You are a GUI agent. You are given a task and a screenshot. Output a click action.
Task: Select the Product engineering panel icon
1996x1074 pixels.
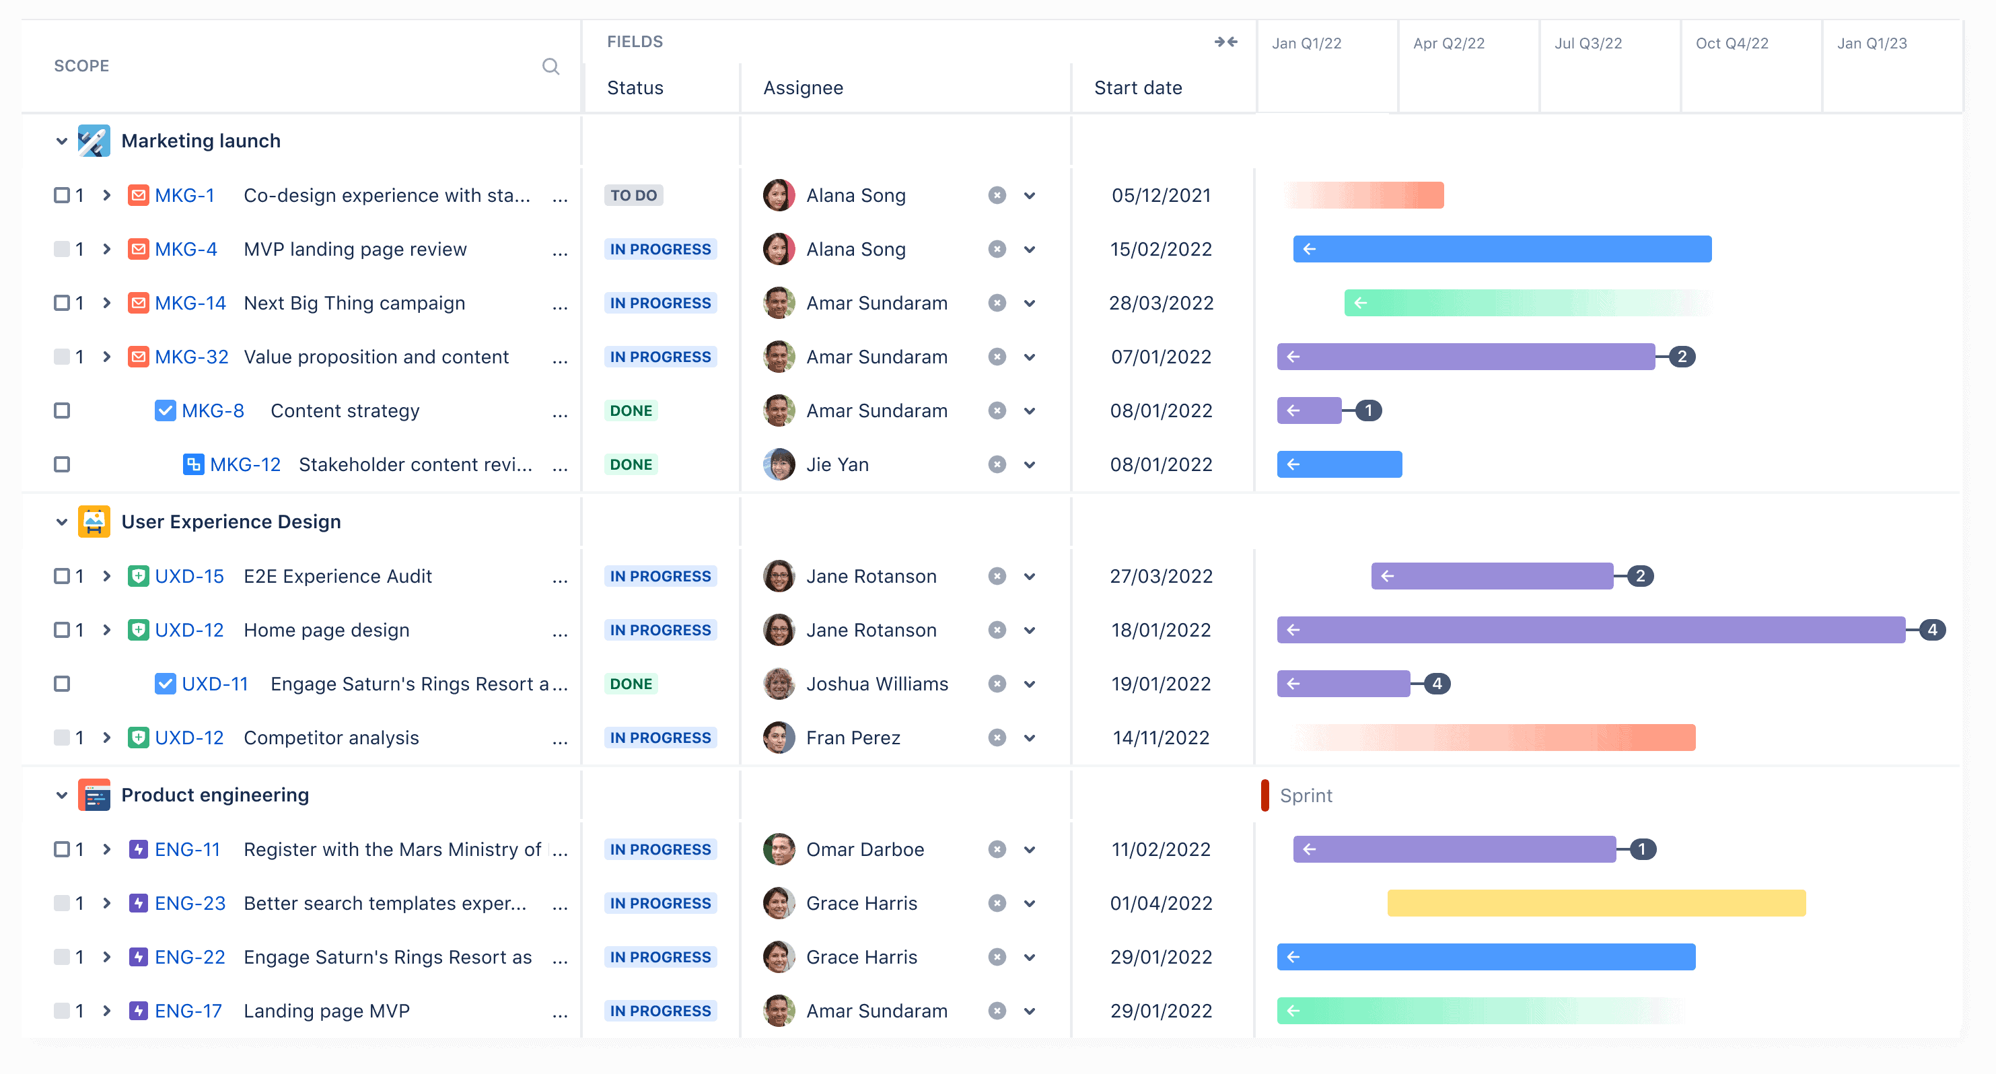click(x=96, y=794)
